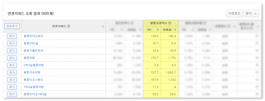Open the 홍콩마카오3박4일 keyword link
The height and width of the screenshot is (101, 265).
[x=35, y=94]
